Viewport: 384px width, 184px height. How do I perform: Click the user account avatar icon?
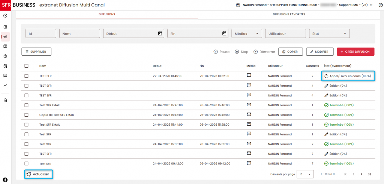coord(238,5)
